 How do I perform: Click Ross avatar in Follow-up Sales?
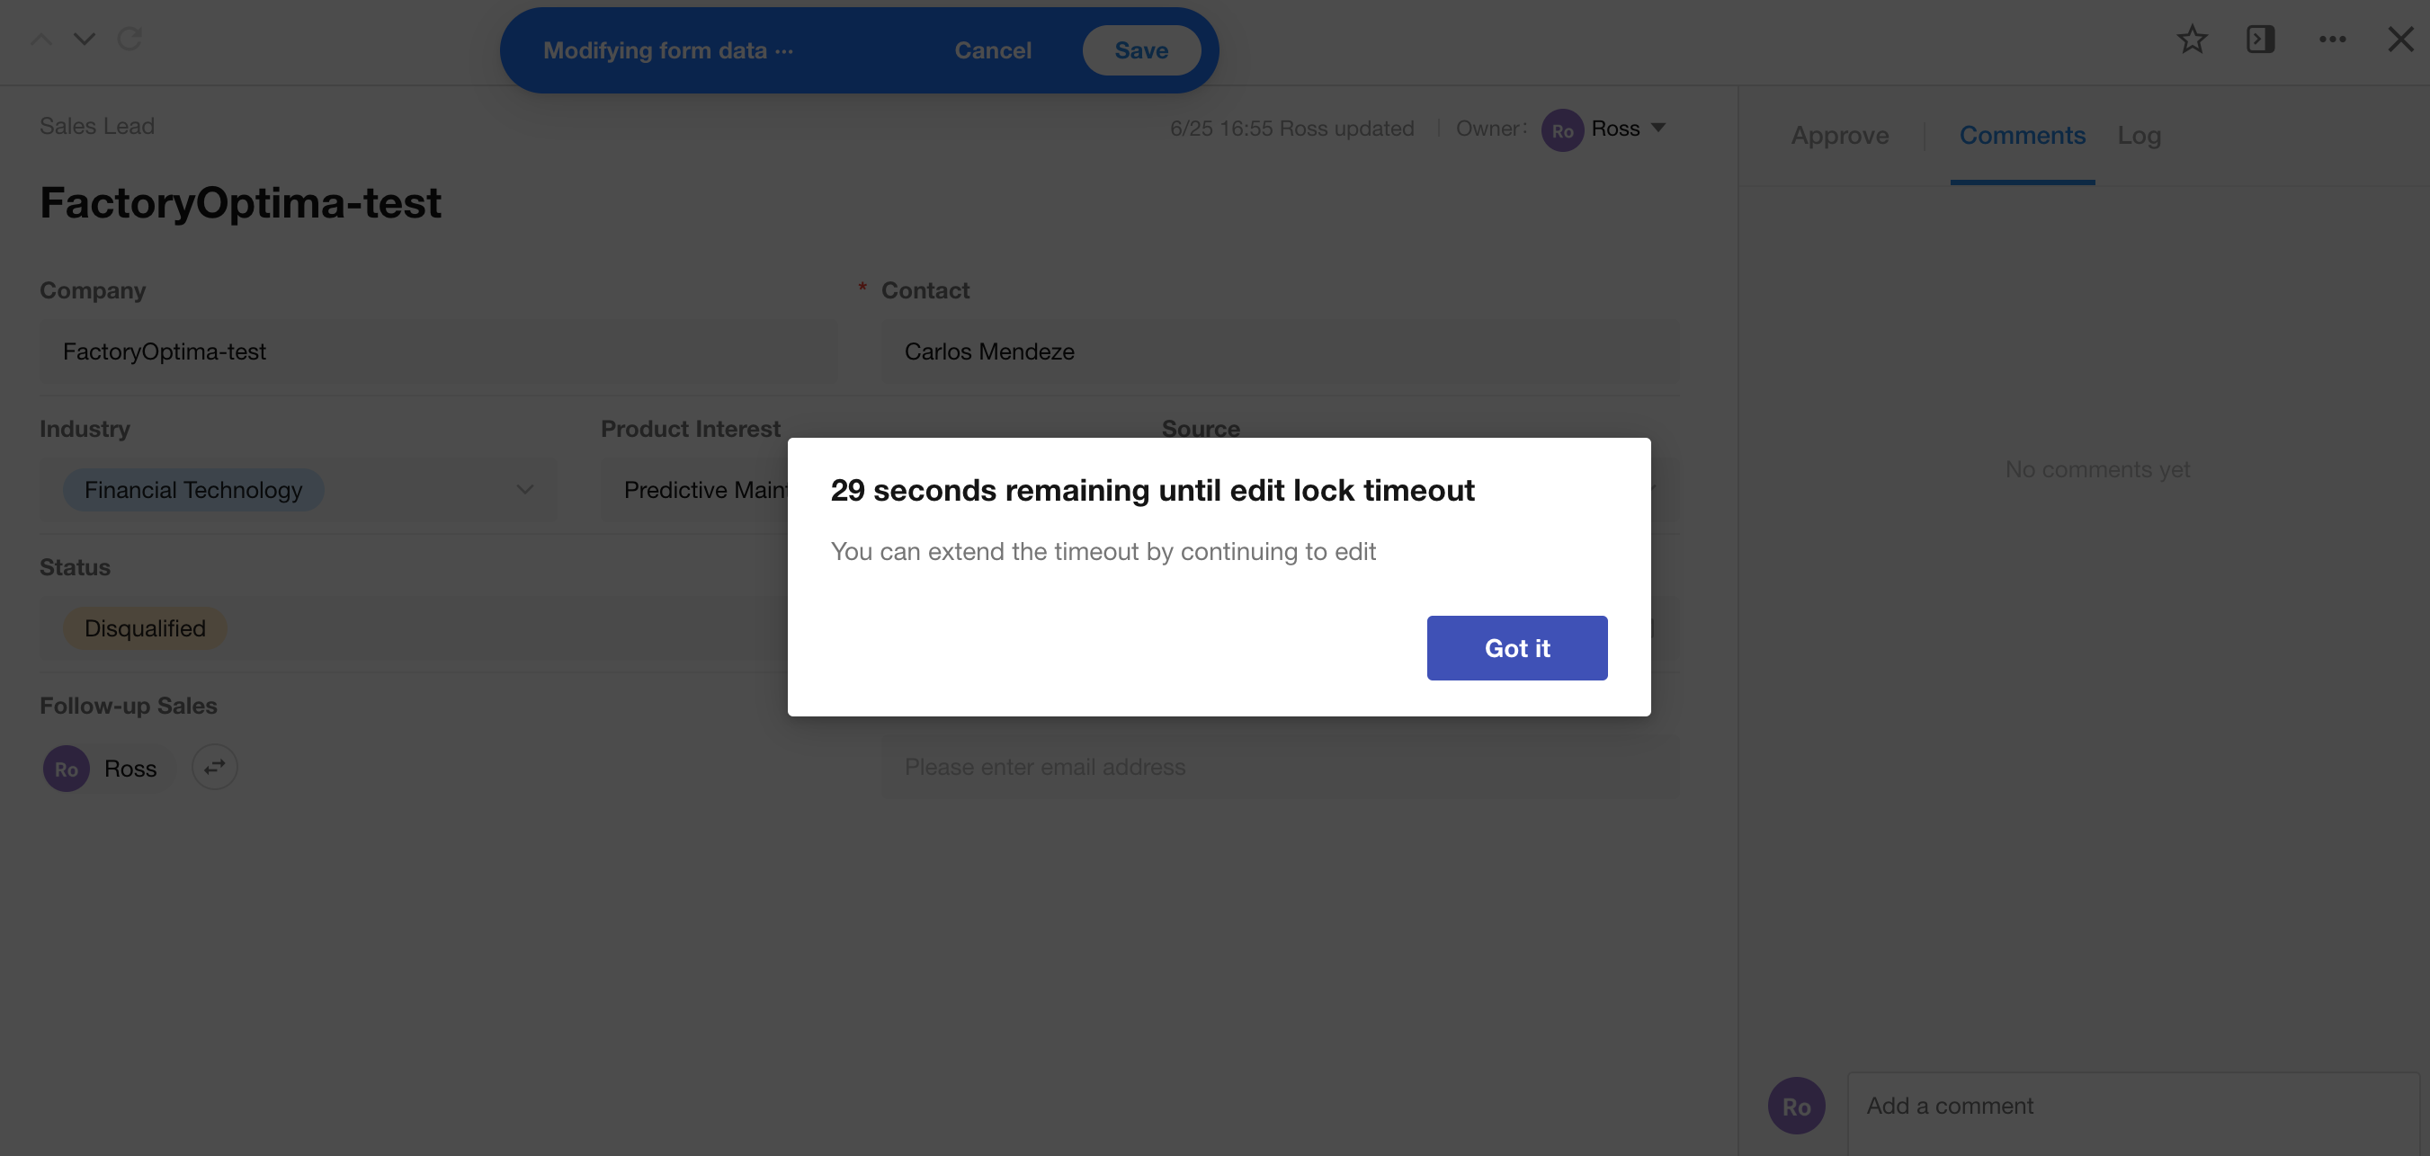click(x=66, y=769)
